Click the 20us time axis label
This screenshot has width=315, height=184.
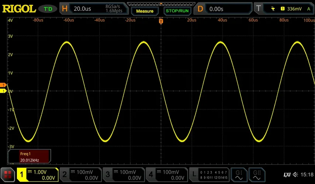(x=192, y=20)
